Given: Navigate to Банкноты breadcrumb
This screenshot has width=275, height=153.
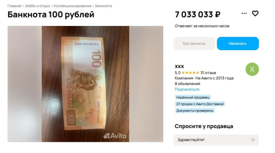Looking at the screenshot, I should pos(104,6).
